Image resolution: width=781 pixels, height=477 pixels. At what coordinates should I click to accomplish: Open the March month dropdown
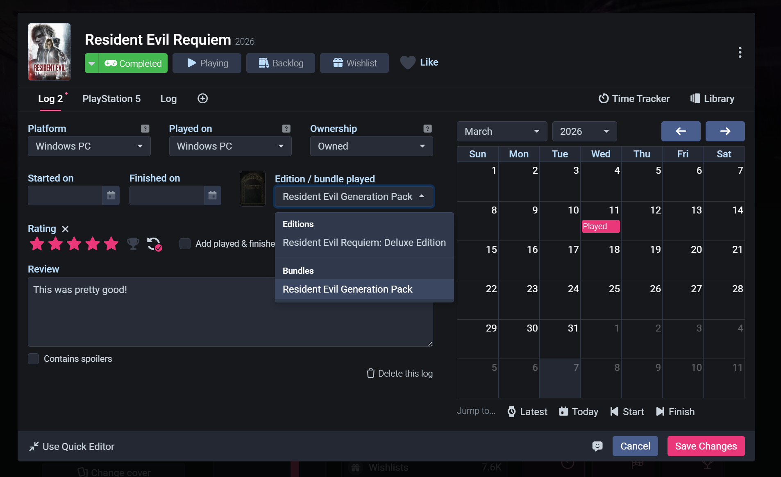click(502, 132)
